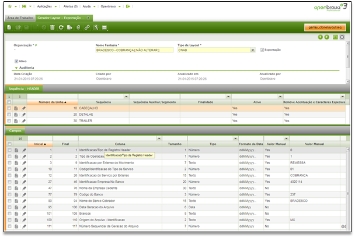Click the new record icon in toolbar

(10, 27)
